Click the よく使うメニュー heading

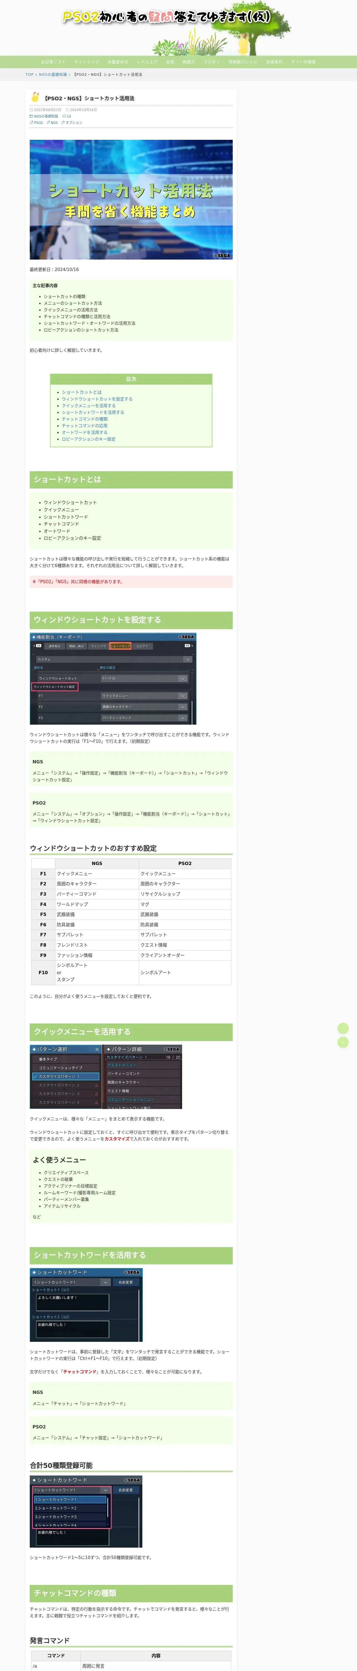click(x=59, y=1160)
